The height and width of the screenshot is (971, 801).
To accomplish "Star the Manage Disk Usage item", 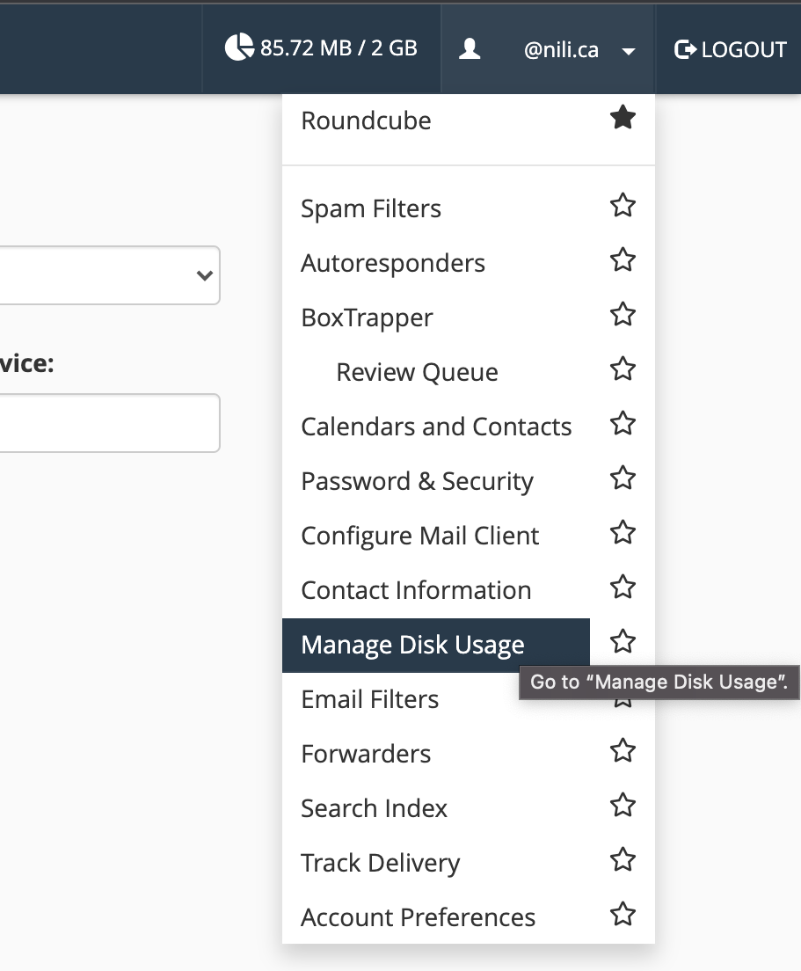I will (x=623, y=641).
